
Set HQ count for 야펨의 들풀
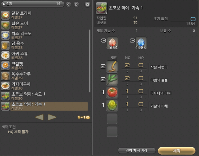(x=141, y=78)
